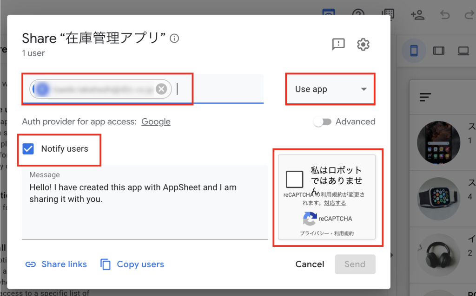
Task: Open the help question mark icon
Action: (358, 14)
